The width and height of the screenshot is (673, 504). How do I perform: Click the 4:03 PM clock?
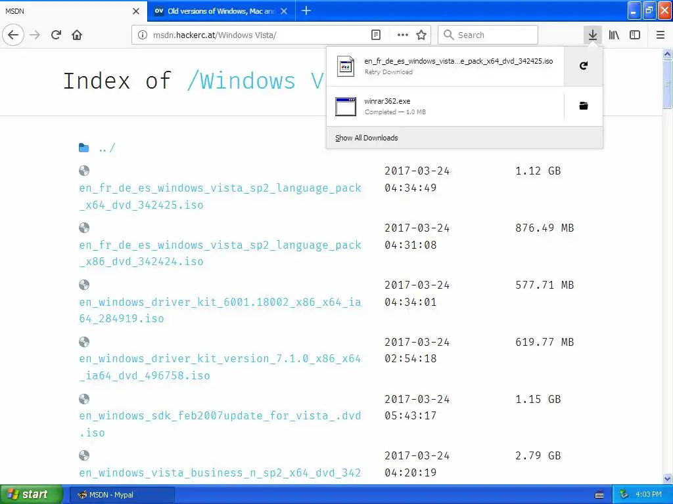pos(649,495)
